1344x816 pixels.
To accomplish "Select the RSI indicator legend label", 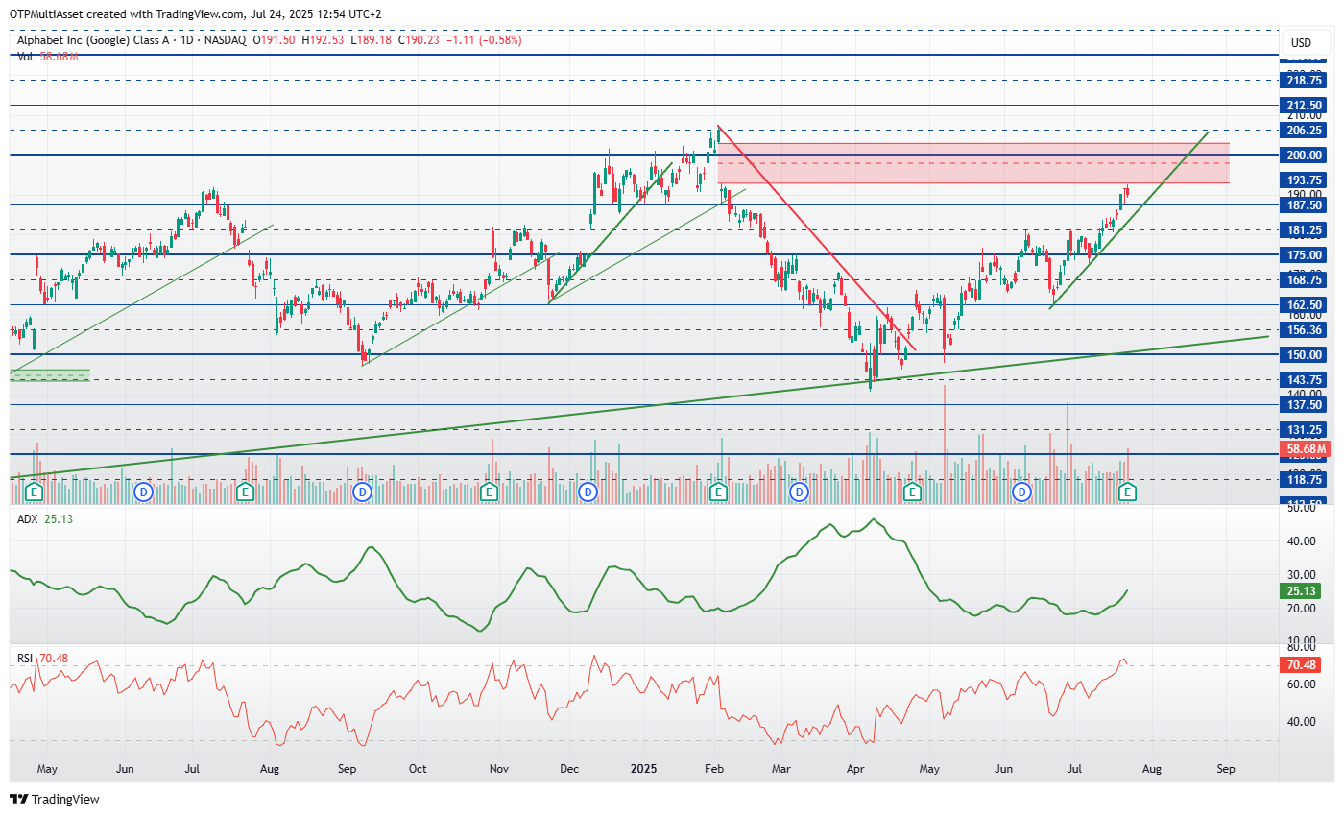I will coord(25,658).
